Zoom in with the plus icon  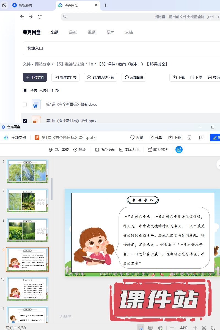click(195, 328)
